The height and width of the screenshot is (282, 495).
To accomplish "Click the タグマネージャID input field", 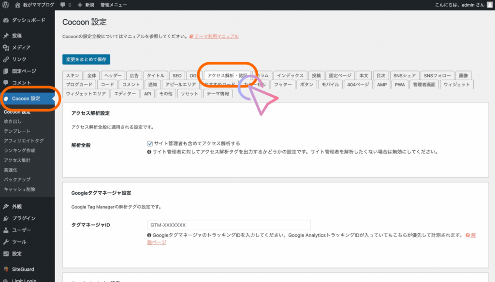I will click(229, 225).
